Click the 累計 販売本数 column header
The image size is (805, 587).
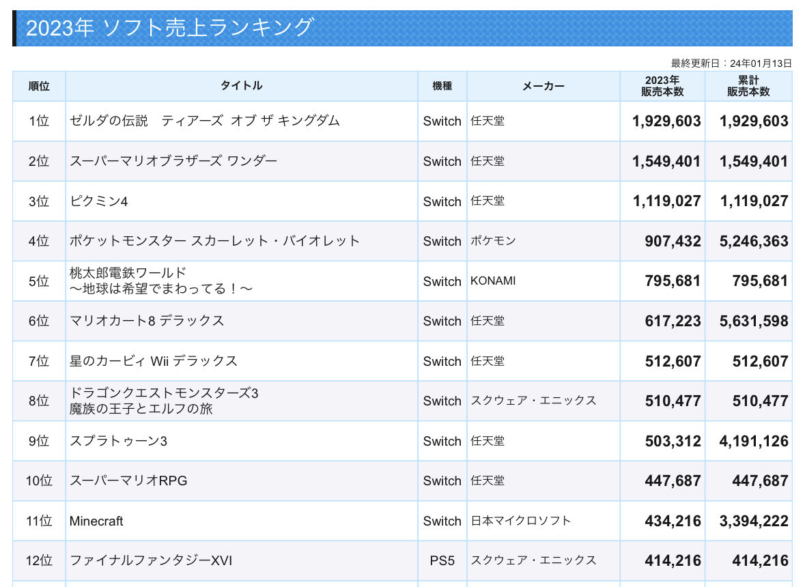pos(748,86)
